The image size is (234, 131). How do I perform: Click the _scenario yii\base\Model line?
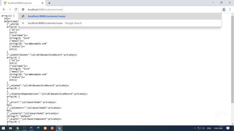pyautogui.click(x=33, y=113)
